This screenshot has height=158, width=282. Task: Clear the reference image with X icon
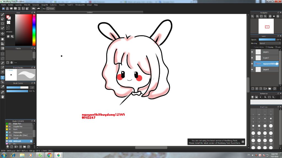[x=261, y=97]
